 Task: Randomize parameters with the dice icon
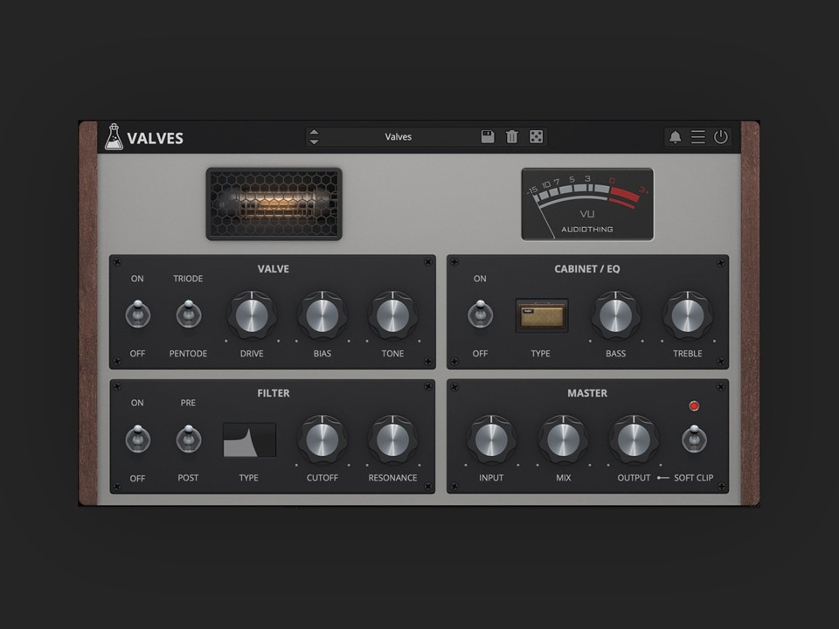point(536,136)
